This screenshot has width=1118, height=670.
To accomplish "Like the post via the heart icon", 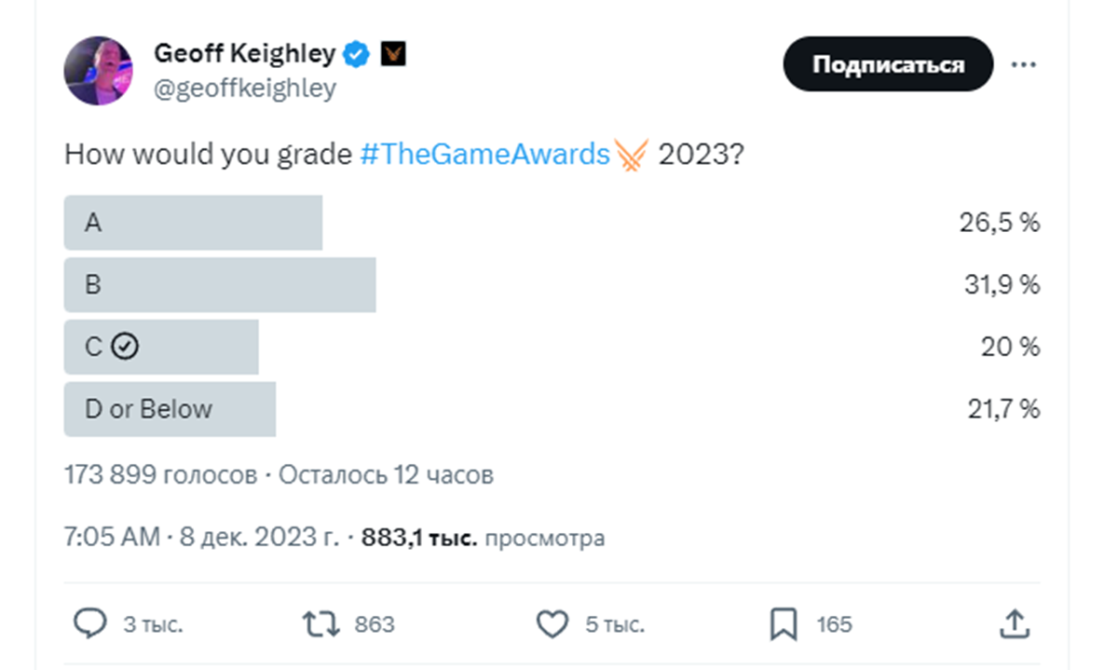I will pos(553,623).
